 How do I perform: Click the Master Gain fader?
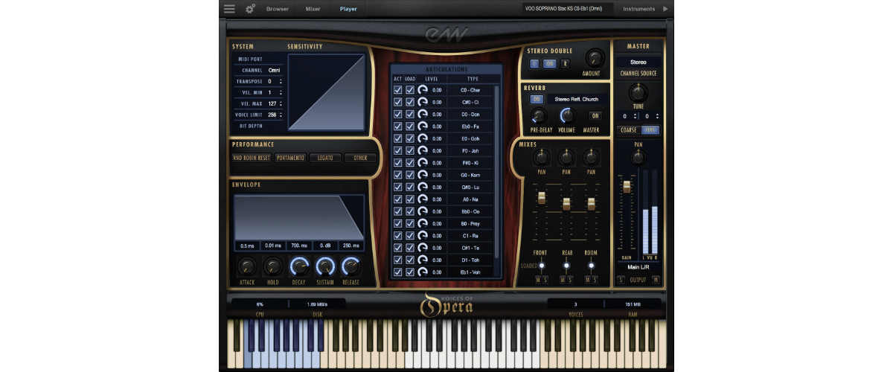[x=627, y=186]
